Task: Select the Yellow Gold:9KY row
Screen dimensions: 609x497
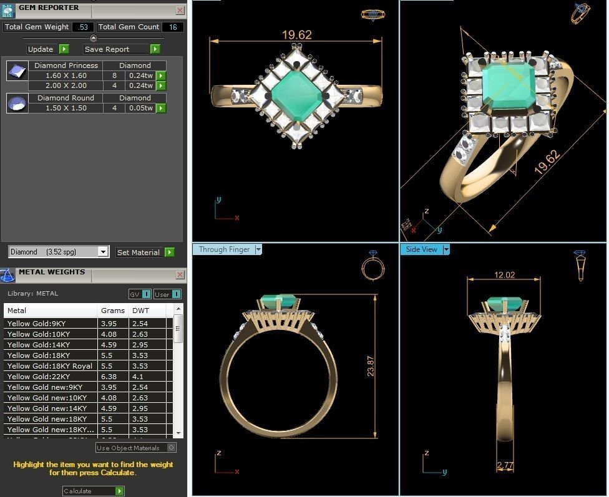Action: 88,324
